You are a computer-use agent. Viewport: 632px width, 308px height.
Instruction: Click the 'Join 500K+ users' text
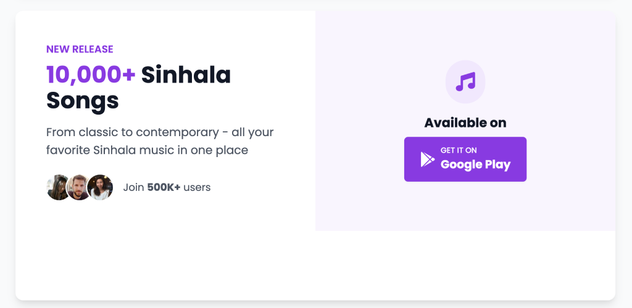click(167, 187)
